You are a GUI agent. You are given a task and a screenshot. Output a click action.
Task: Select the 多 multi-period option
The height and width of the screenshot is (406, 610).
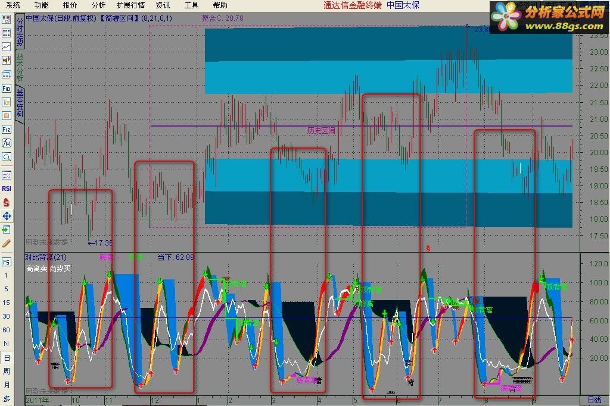click(x=6, y=399)
